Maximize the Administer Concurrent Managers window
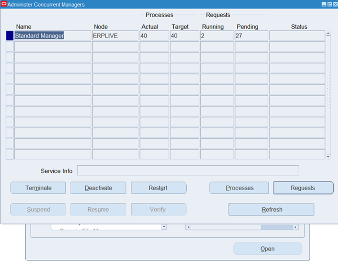Image resolution: width=338 pixels, height=263 pixels. 329,4
